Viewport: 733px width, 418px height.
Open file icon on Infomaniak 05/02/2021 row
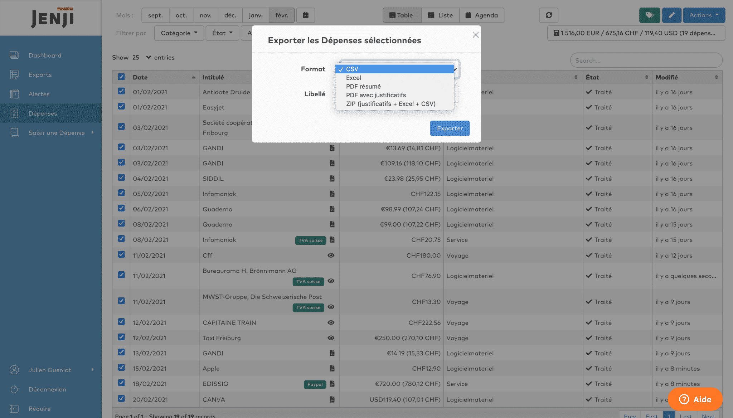[332, 194]
